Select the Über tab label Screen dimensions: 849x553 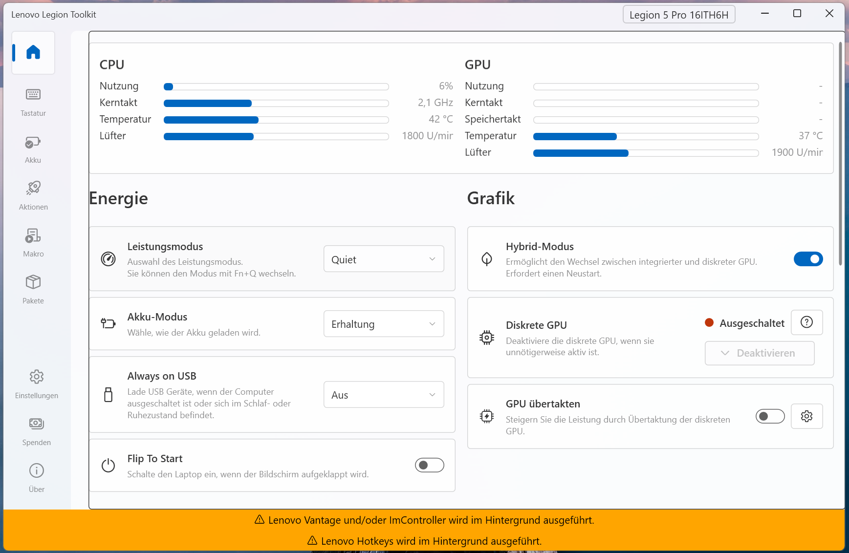37,489
